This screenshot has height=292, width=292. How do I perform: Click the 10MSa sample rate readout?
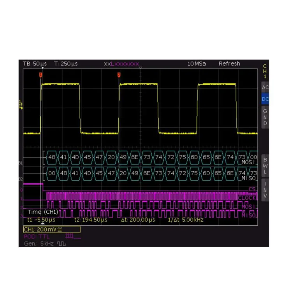(x=197, y=64)
